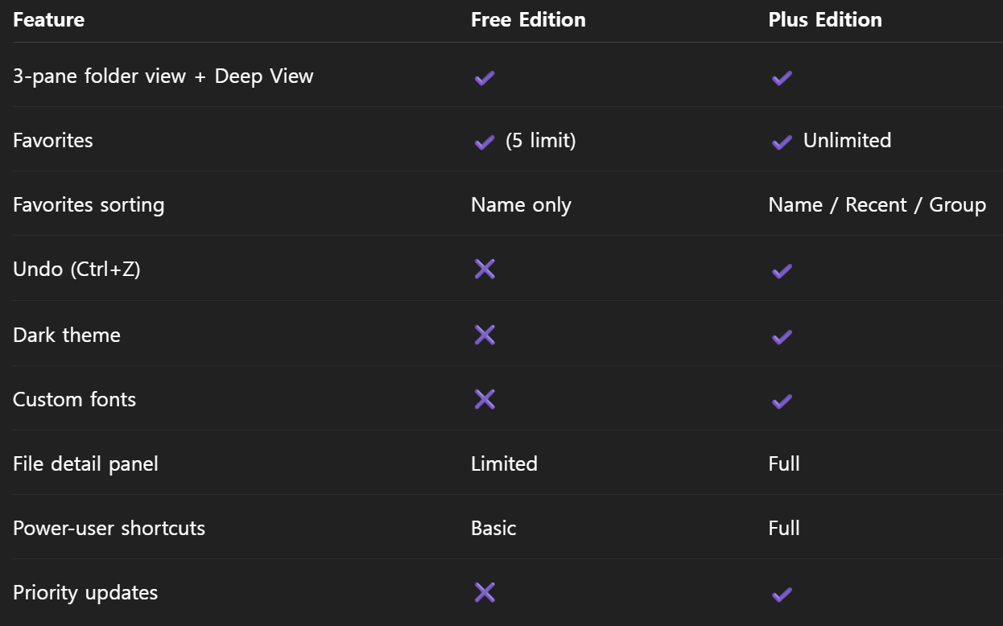
Task: Click the Feature column header
Action: point(49,20)
